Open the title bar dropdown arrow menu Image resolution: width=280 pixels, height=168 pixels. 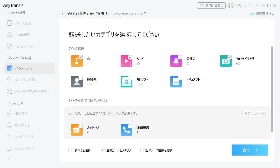click(x=257, y=6)
